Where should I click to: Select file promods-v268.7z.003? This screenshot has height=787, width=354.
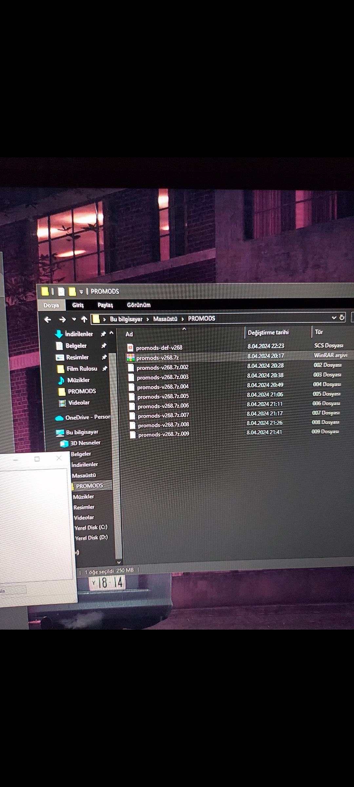(163, 377)
